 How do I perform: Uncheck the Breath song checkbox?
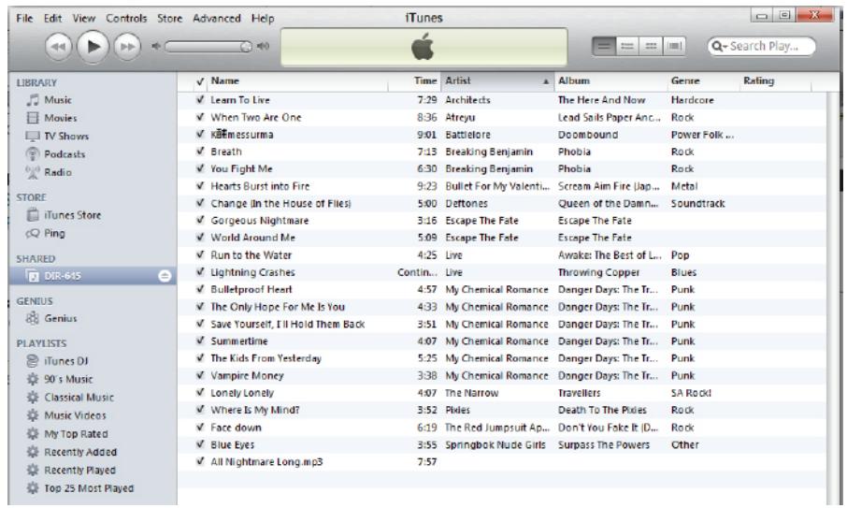[x=200, y=152]
